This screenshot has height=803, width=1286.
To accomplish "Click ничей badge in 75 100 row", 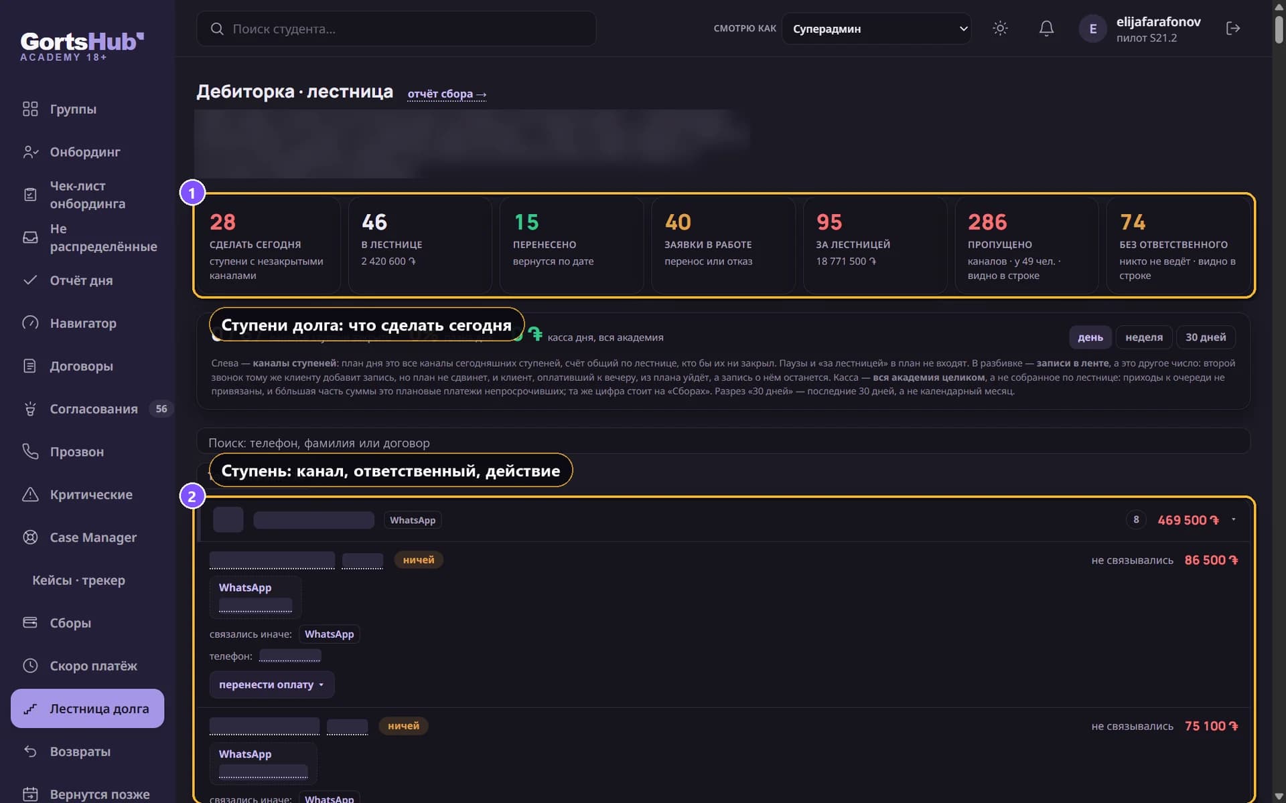I will (403, 725).
